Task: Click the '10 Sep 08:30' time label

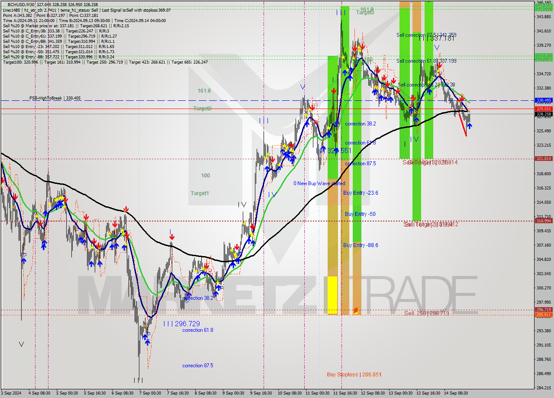Action: (290, 393)
